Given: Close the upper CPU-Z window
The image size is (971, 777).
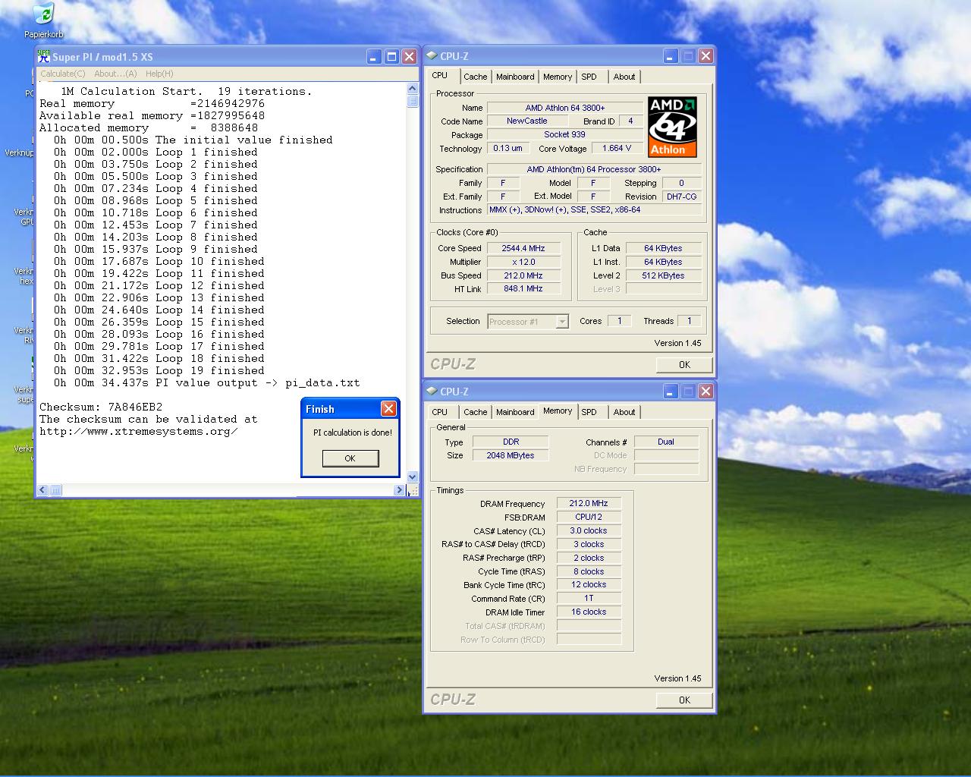Looking at the screenshot, I should point(705,55).
